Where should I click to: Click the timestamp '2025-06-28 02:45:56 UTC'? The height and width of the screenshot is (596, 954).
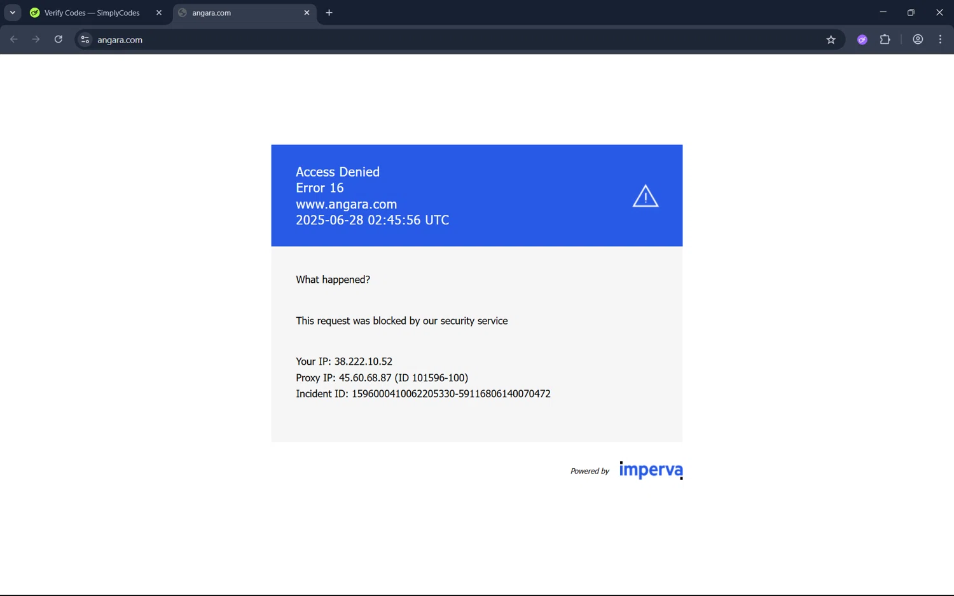point(373,220)
